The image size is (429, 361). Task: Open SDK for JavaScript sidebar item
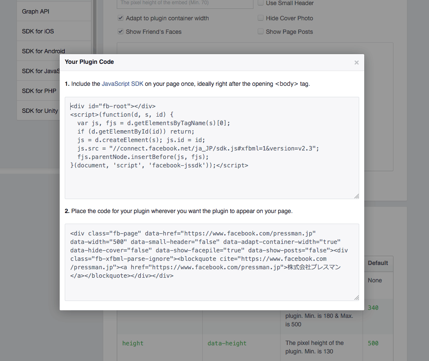[38, 71]
